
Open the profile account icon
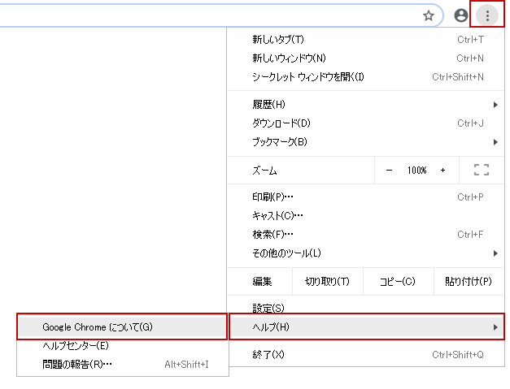461,15
